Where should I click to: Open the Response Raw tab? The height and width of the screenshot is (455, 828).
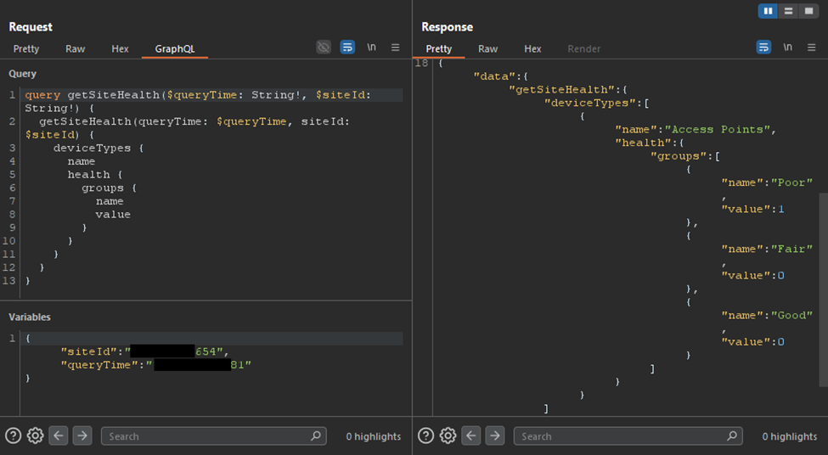click(x=488, y=48)
